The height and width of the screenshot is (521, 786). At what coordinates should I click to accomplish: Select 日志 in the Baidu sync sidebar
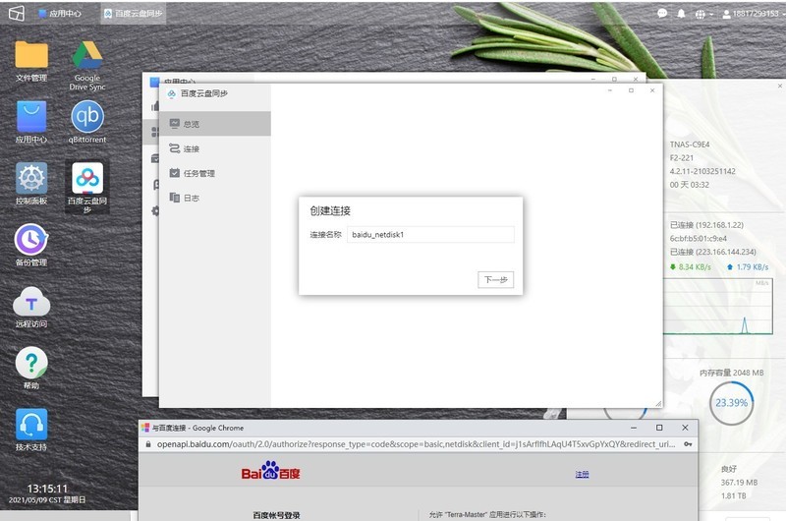[215, 198]
